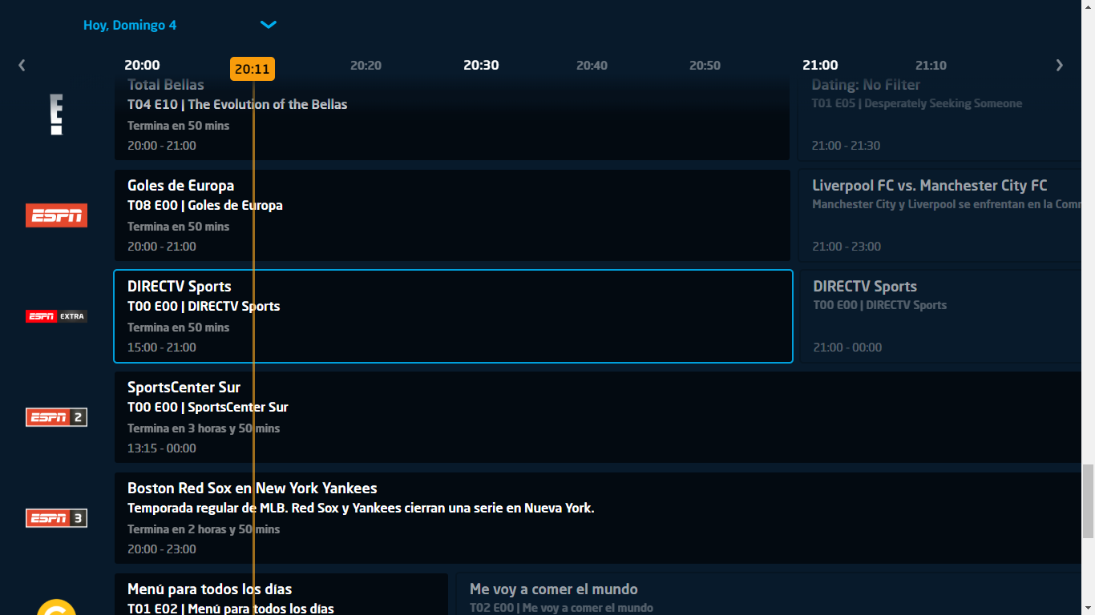Select the 21:10 time label
The image size is (1095, 615).
[931, 66]
